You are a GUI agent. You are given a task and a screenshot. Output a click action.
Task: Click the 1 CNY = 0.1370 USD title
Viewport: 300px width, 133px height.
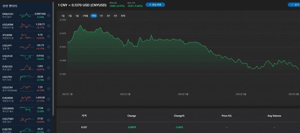point(82,5)
